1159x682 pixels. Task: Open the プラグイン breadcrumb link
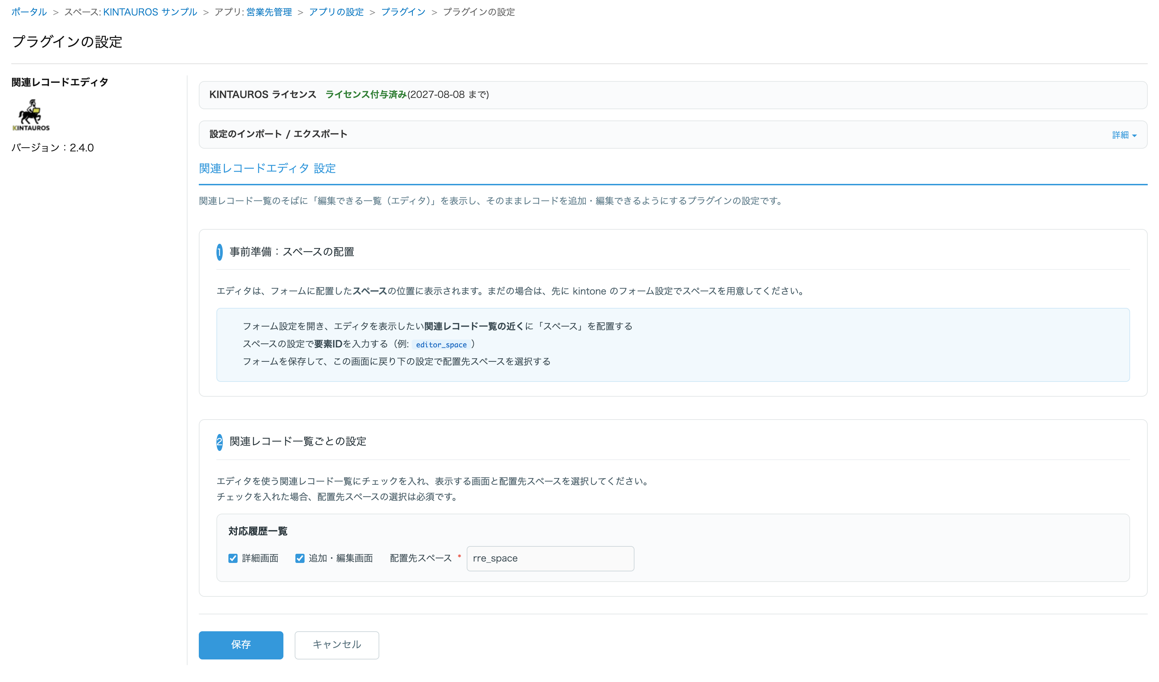click(x=403, y=12)
